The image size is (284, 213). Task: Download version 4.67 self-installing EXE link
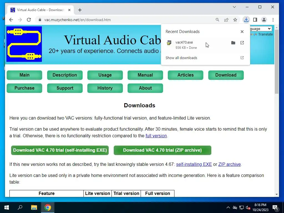tap(194, 164)
